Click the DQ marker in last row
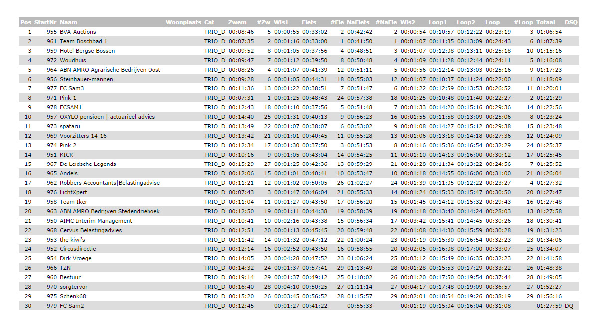Viewport: 598px width, 328px height. coord(569,306)
